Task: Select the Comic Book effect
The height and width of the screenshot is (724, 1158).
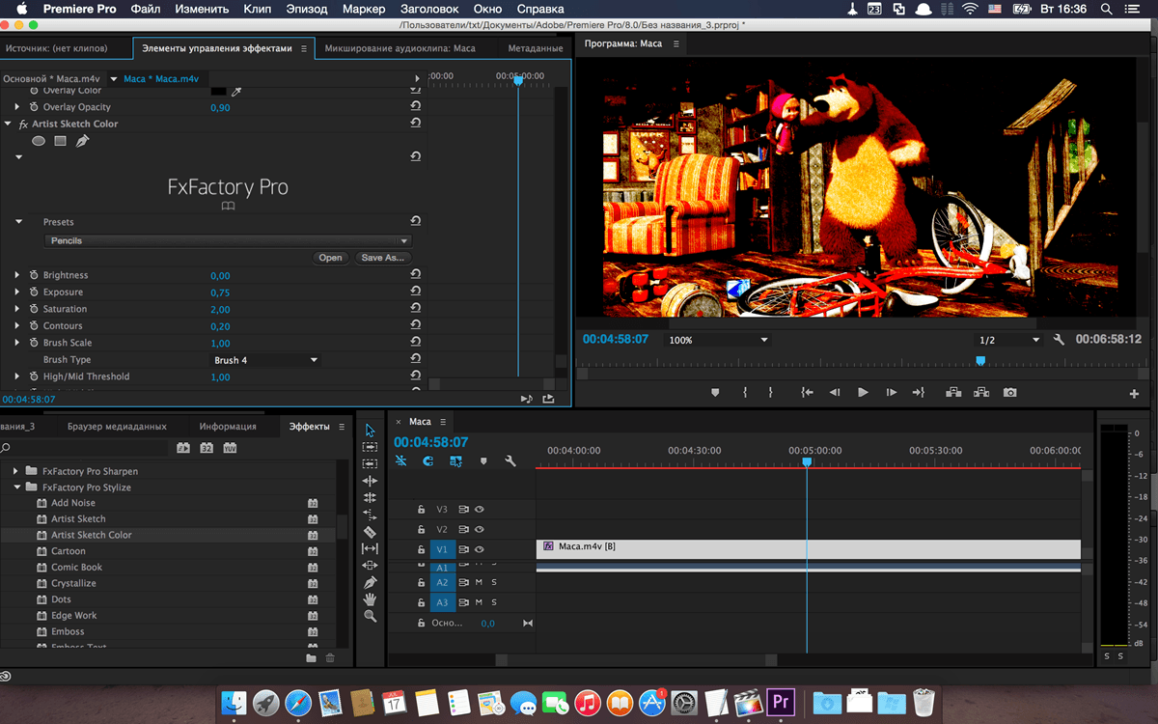Action: 76,568
